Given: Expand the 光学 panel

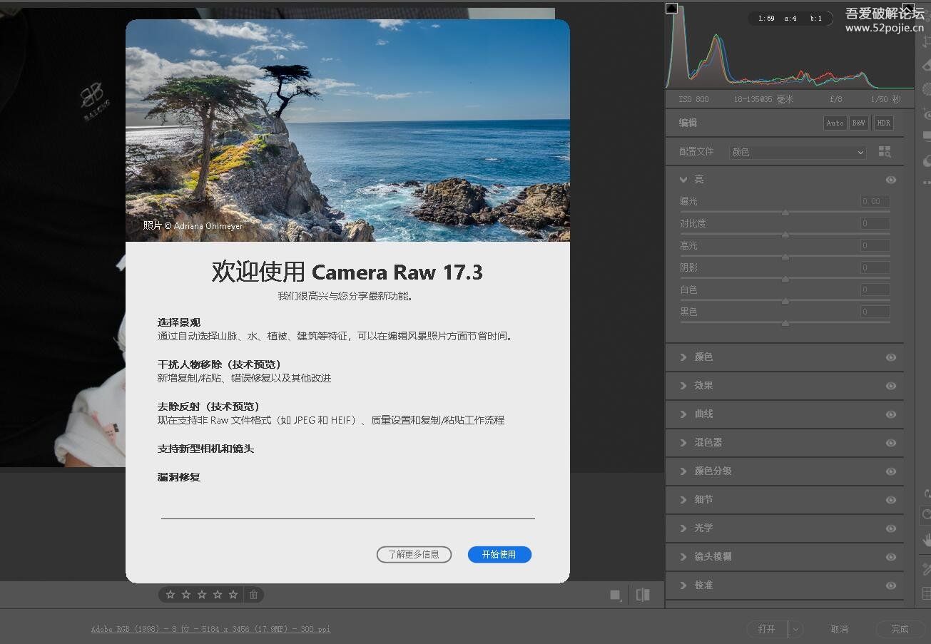Looking at the screenshot, I should 683,528.
